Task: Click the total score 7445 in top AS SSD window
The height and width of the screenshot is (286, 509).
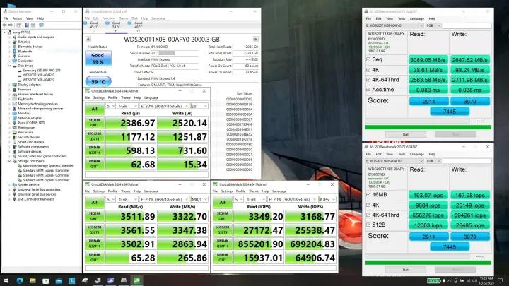Action: [x=450, y=112]
